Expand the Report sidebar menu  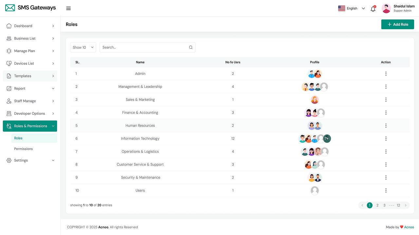[x=30, y=88]
